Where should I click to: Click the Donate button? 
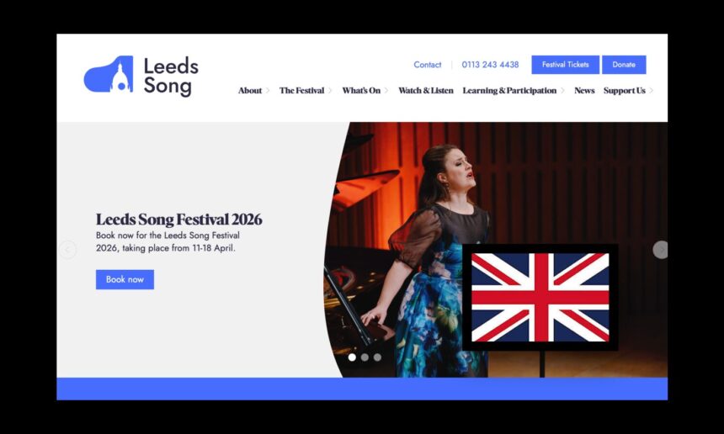pyautogui.click(x=624, y=65)
